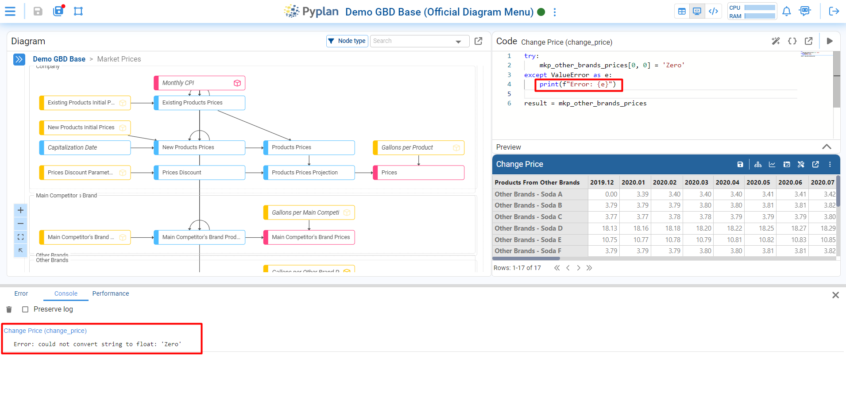The image size is (846, 405).
Task: Open code view toggle in header
Action: (713, 12)
